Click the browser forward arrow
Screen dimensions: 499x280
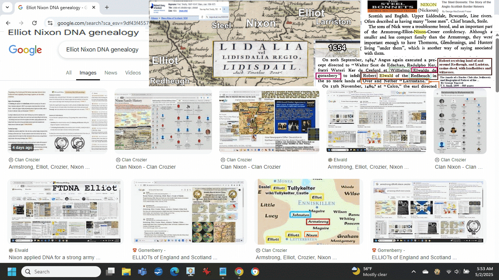pyautogui.click(x=21, y=23)
